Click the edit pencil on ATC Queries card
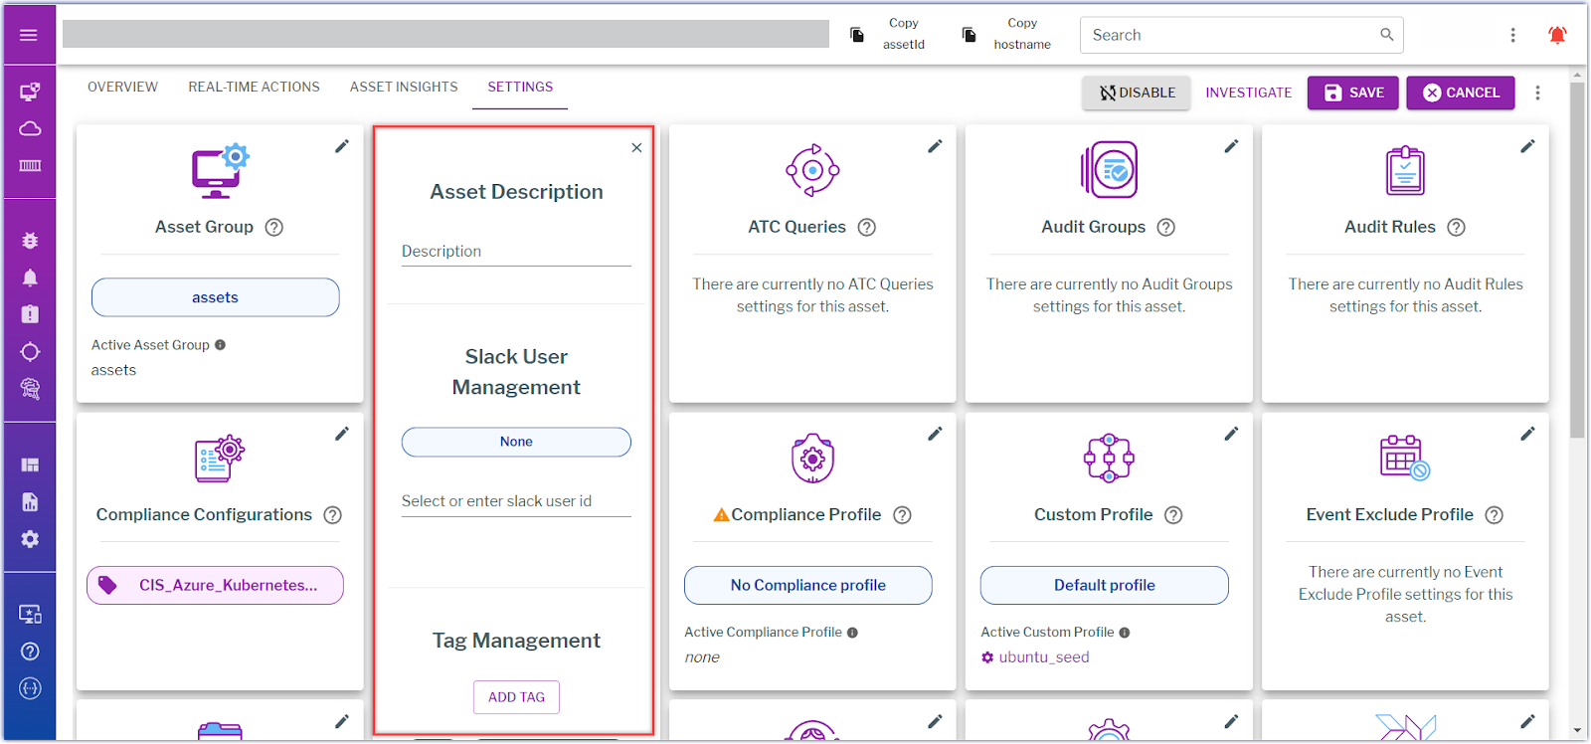This screenshot has width=1591, height=744. point(935,146)
